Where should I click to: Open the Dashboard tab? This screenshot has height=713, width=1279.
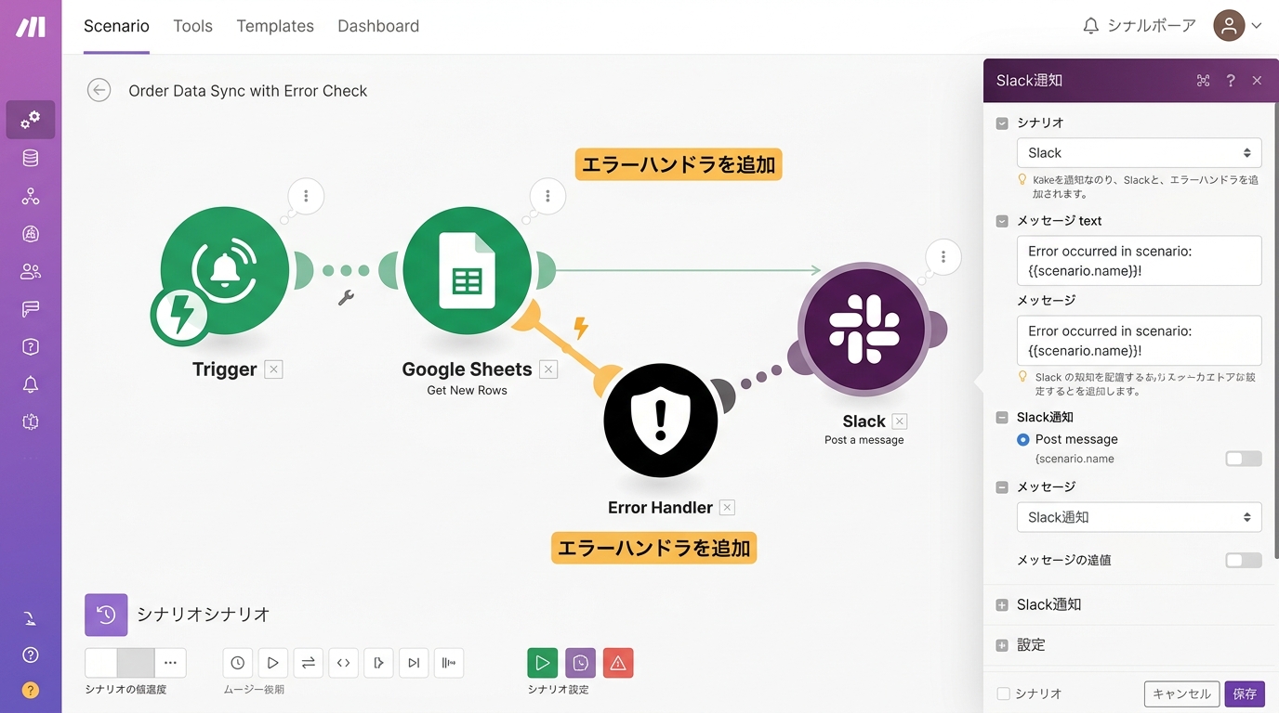[x=378, y=26]
